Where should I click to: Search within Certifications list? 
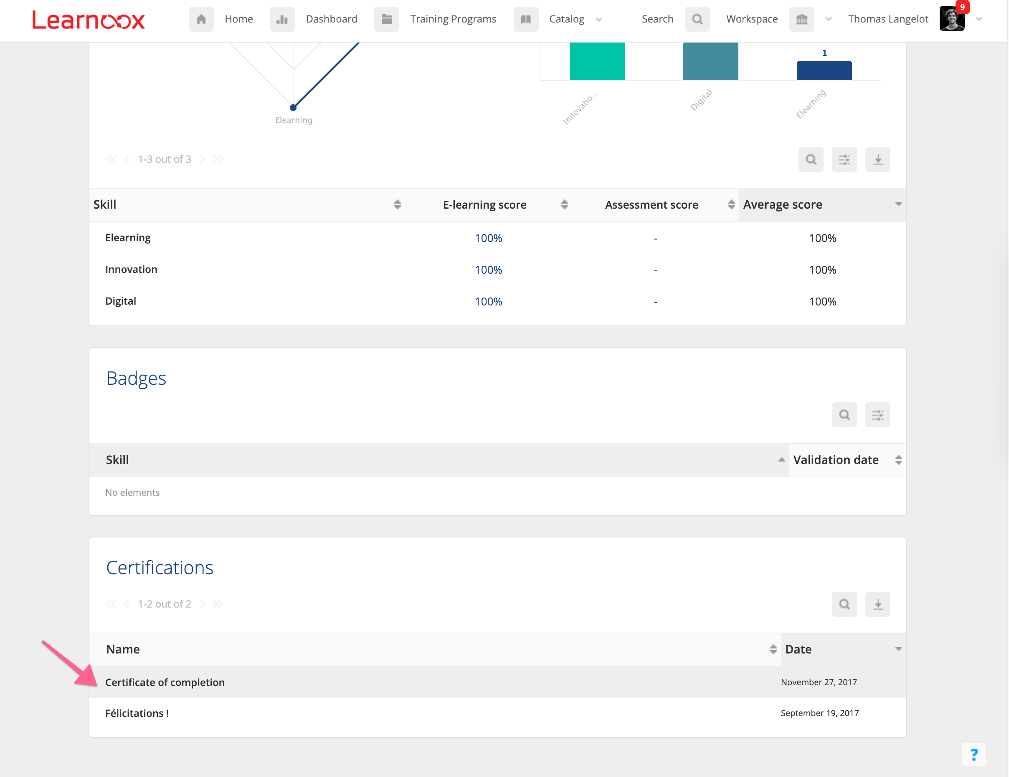pyautogui.click(x=844, y=604)
